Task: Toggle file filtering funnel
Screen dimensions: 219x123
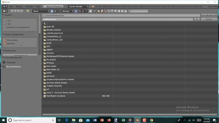Action: pyautogui.click(x=94, y=11)
